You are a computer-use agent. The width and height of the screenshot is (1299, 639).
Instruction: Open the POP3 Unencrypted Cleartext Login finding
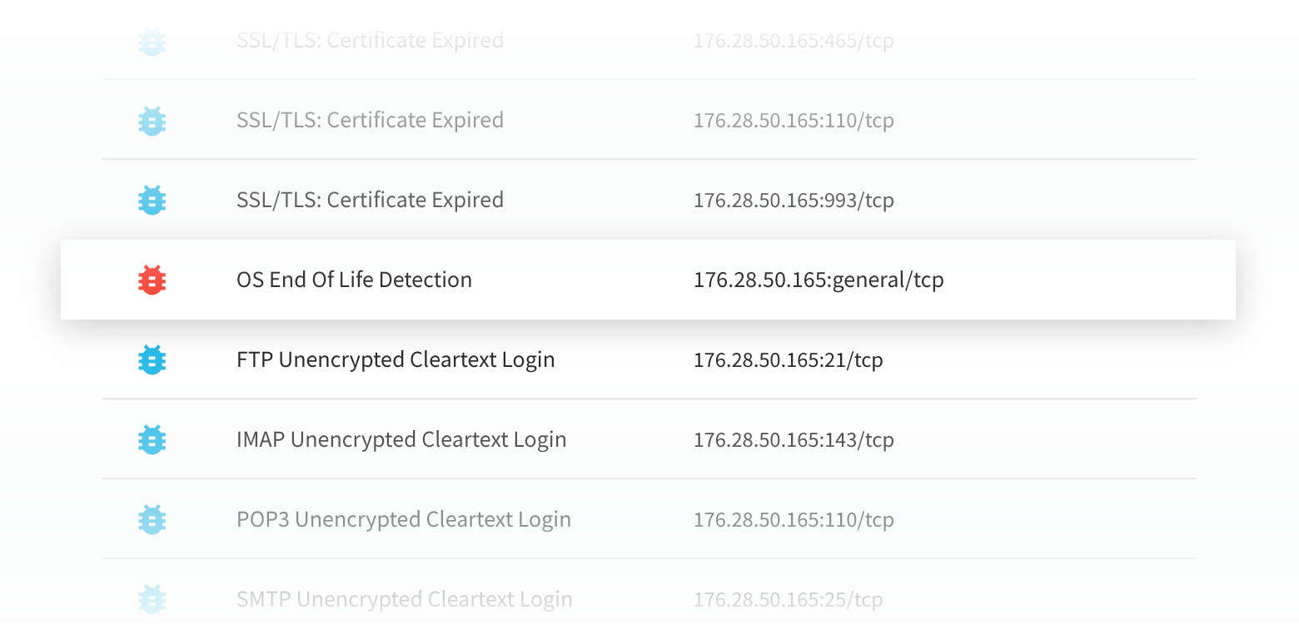pos(404,519)
